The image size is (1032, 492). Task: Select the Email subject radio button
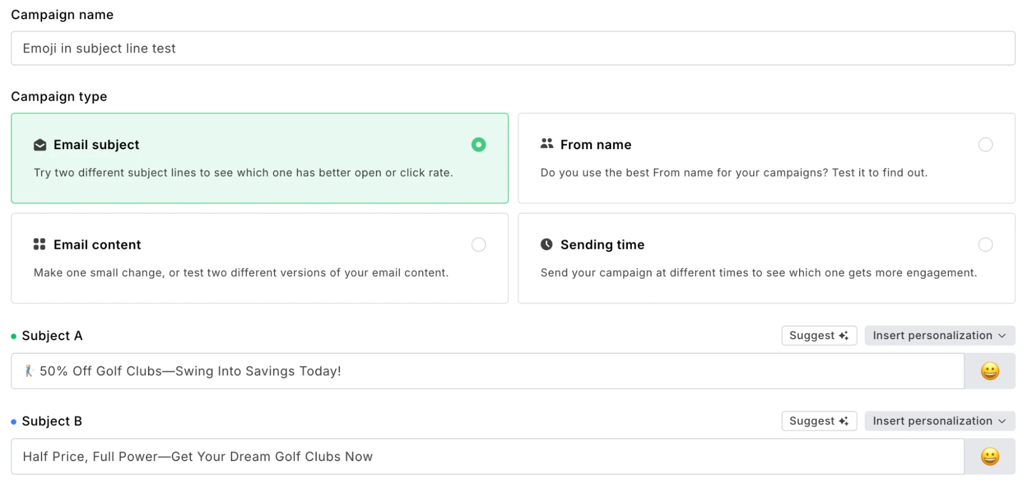479,145
